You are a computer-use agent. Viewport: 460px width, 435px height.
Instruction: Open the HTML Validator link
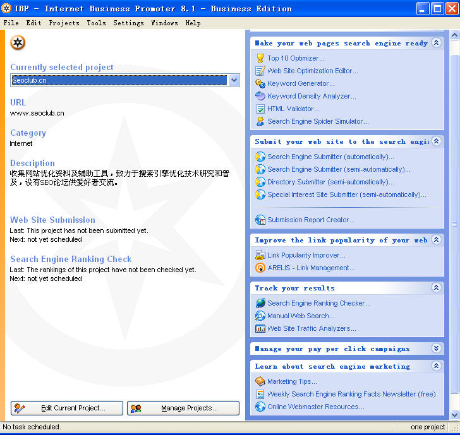[x=293, y=109]
